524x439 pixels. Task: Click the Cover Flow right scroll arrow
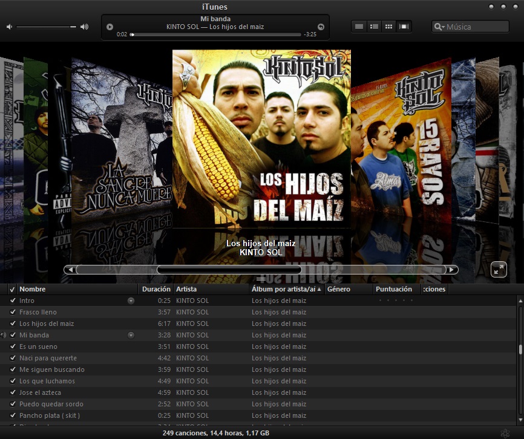point(452,270)
